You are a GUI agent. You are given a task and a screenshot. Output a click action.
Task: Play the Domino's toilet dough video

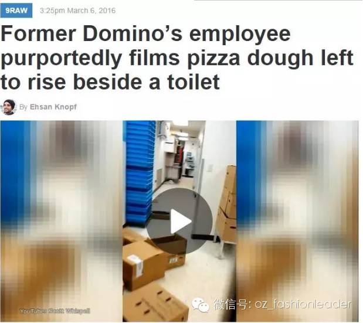(179, 221)
